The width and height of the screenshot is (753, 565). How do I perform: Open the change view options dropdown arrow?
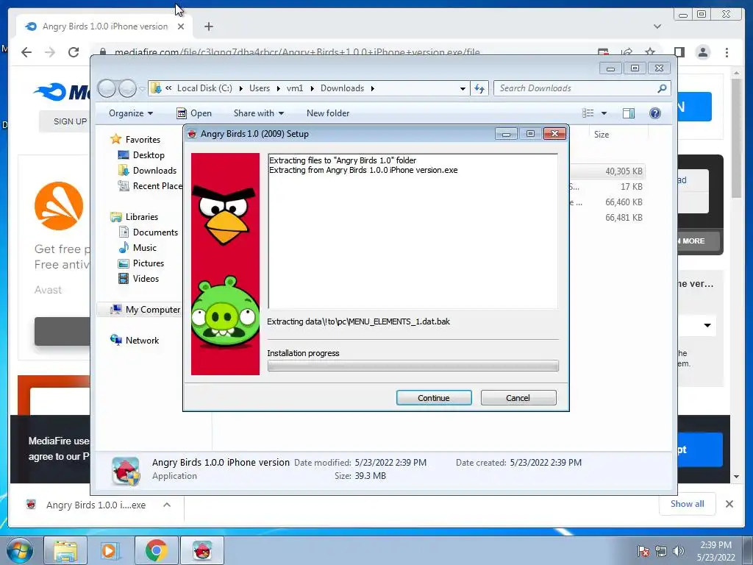pos(604,113)
